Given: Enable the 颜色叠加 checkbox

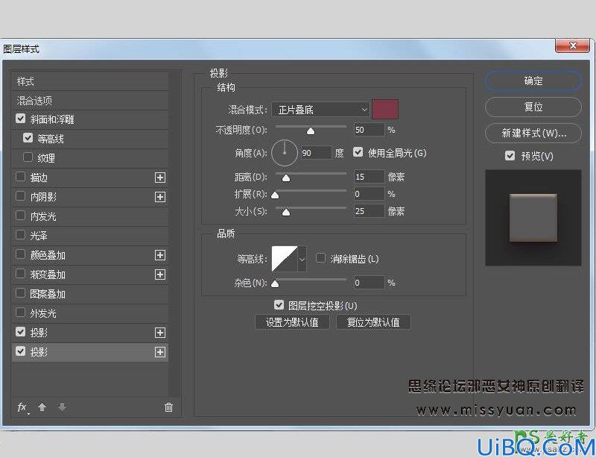Looking at the screenshot, I should pyautogui.click(x=21, y=254).
